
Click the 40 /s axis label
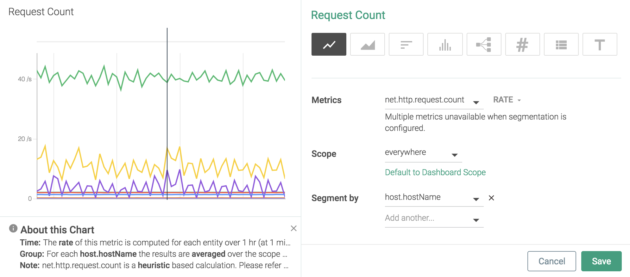pos(25,79)
